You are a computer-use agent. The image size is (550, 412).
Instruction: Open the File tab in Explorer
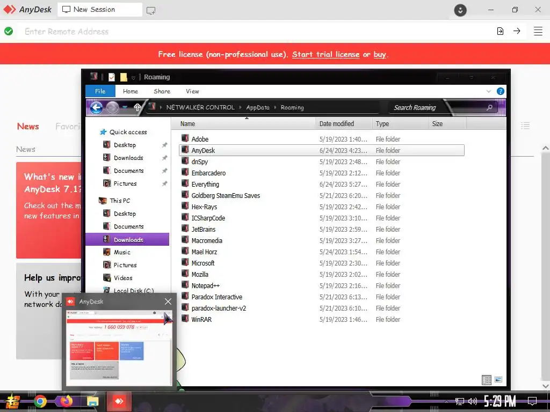pos(100,91)
